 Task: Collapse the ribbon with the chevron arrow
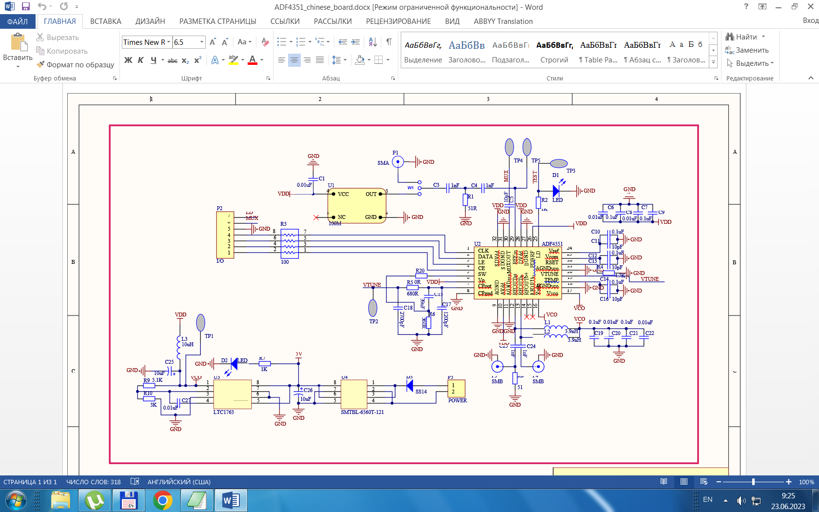811,78
